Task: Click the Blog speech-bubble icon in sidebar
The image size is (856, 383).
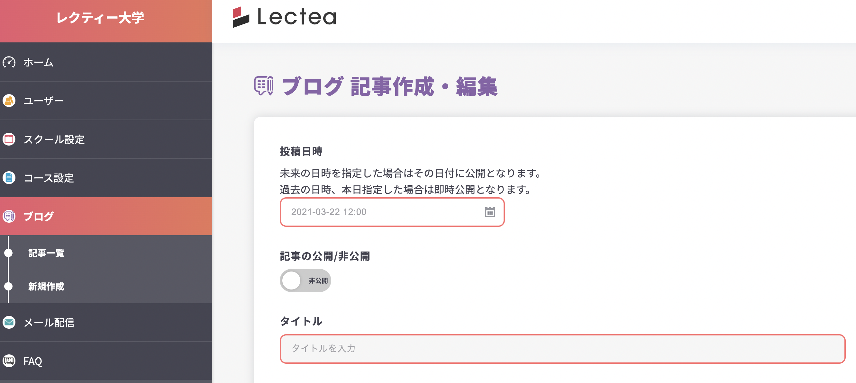Action: [x=9, y=216]
